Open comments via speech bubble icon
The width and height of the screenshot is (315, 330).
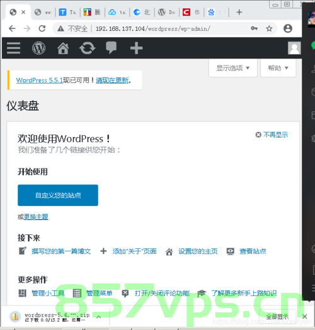[x=111, y=48]
